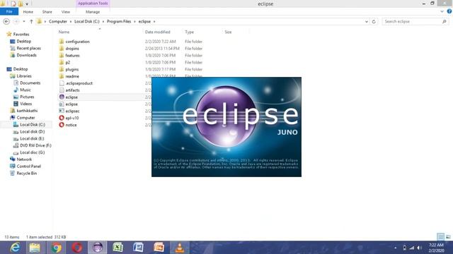453x254 pixels.
Task: Click the Eclipse Juno splash screen
Action: coord(226,127)
